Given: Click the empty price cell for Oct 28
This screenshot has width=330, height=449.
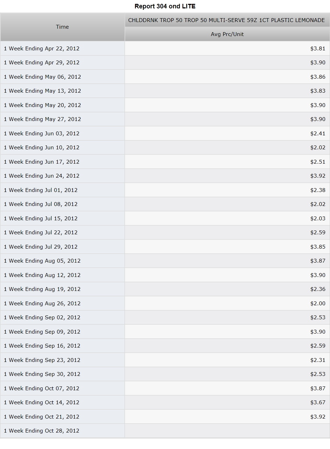Looking at the screenshot, I should tap(227, 431).
